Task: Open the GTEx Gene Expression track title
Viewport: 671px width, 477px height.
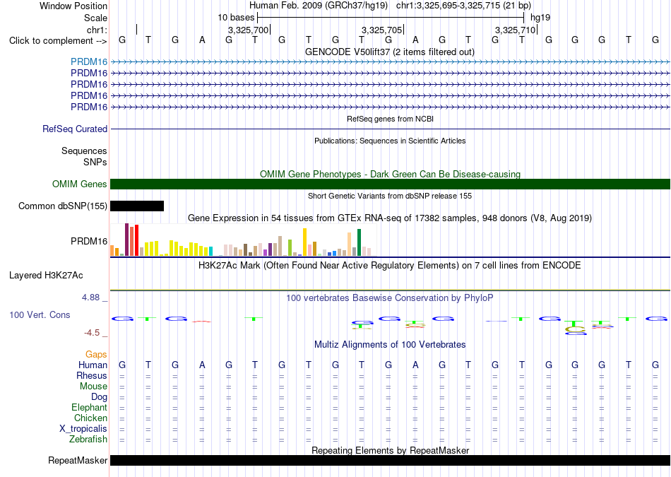Action: coord(390,218)
